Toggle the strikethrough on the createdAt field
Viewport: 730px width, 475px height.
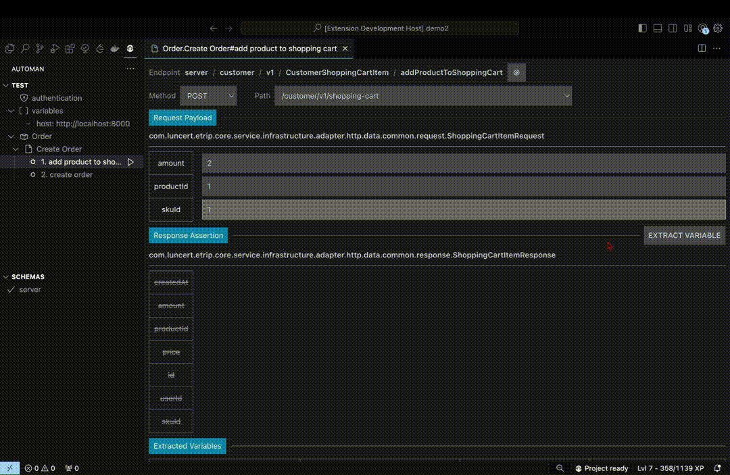tap(170, 282)
